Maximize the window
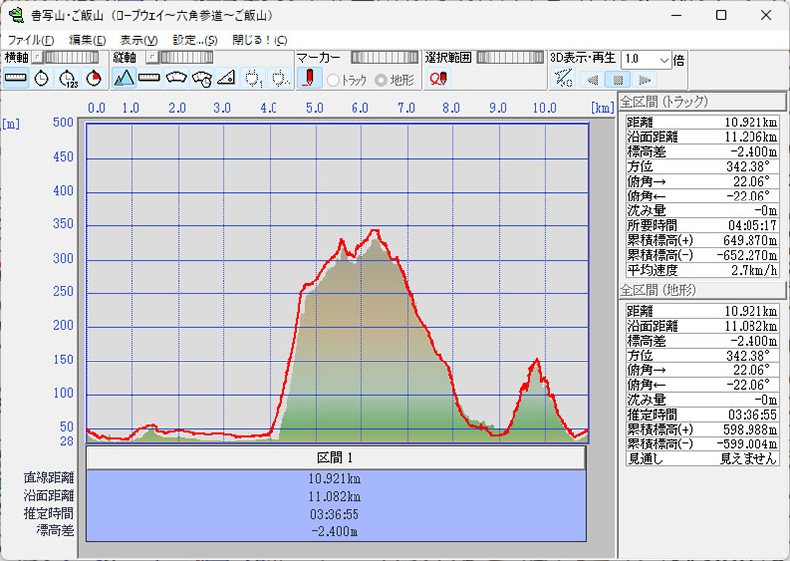This screenshot has width=790, height=561. click(x=721, y=15)
